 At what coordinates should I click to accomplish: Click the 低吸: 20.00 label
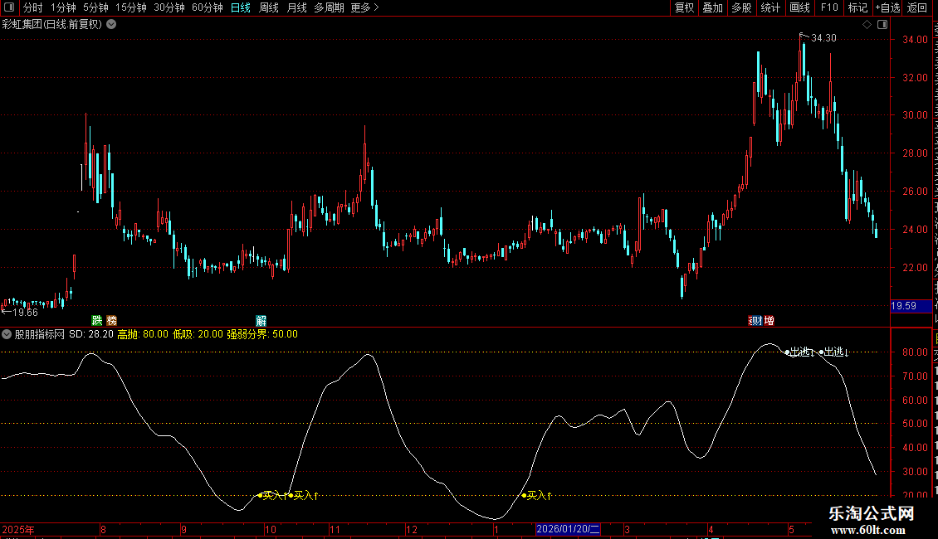tap(198, 334)
